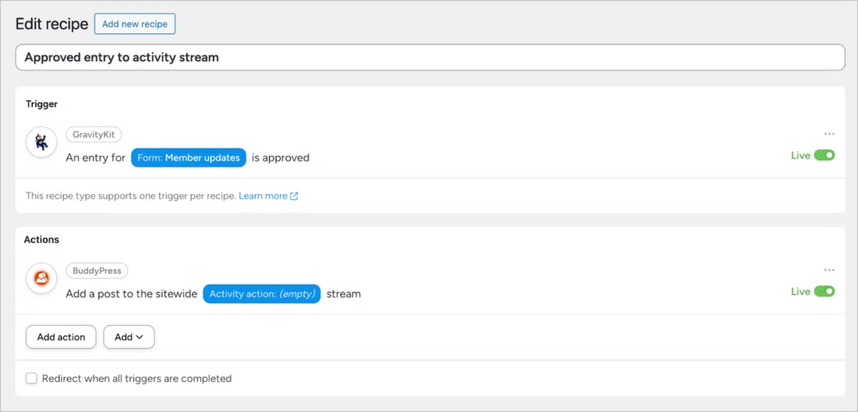Expand the Add dropdown button
This screenshot has width=858, height=412.
click(129, 337)
